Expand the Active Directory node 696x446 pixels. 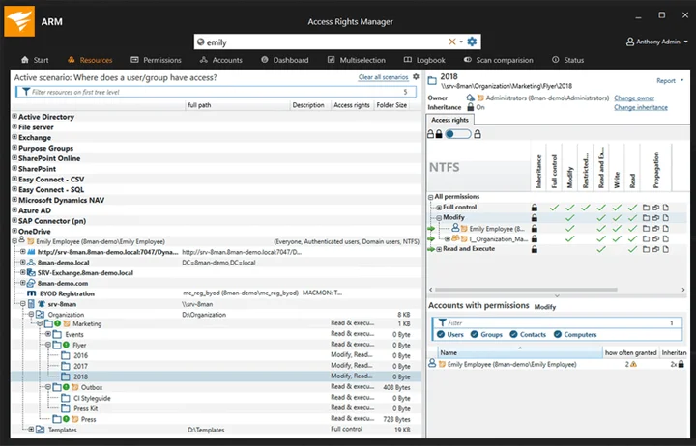14,117
